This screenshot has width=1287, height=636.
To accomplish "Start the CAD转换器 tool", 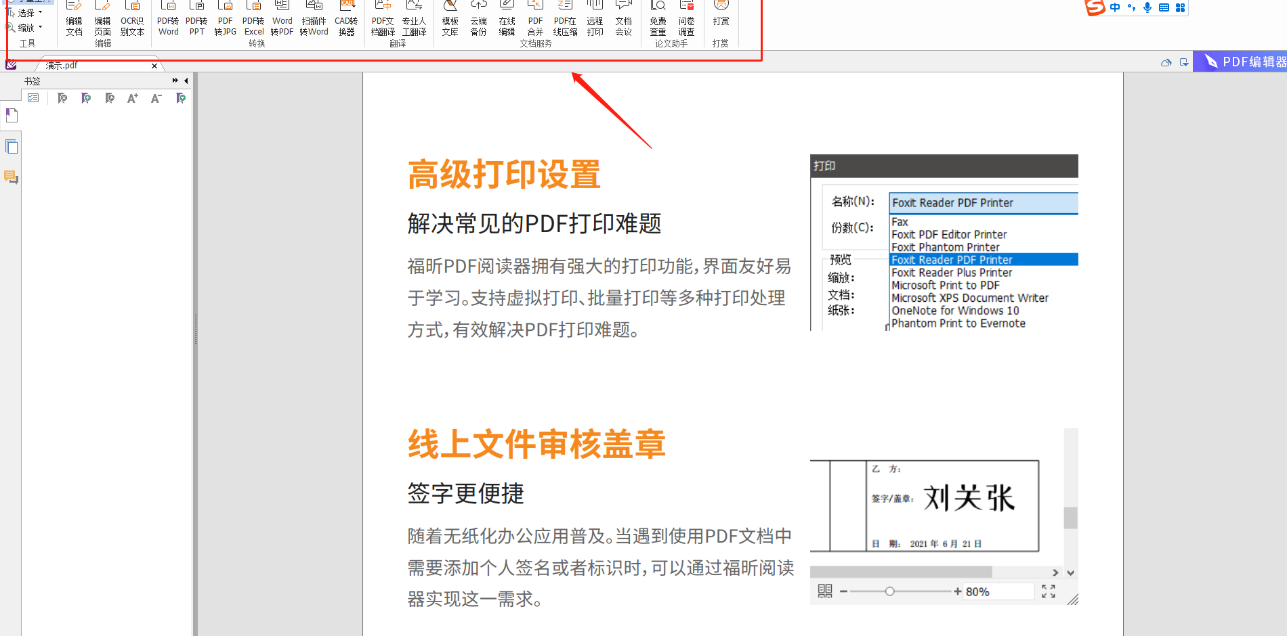I will (347, 20).
